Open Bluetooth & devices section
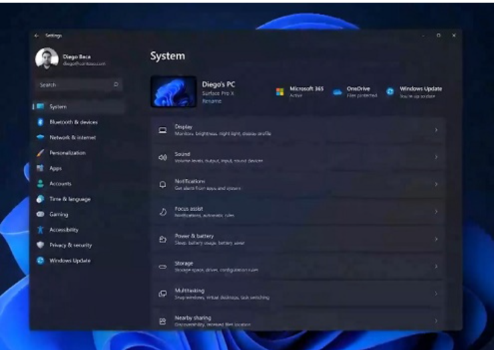 point(78,122)
